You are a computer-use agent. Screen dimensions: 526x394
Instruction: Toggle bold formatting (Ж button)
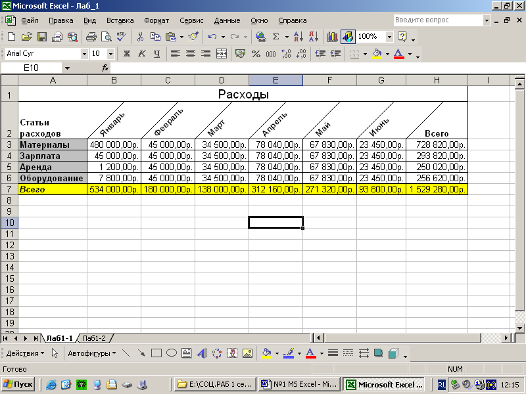pos(127,54)
